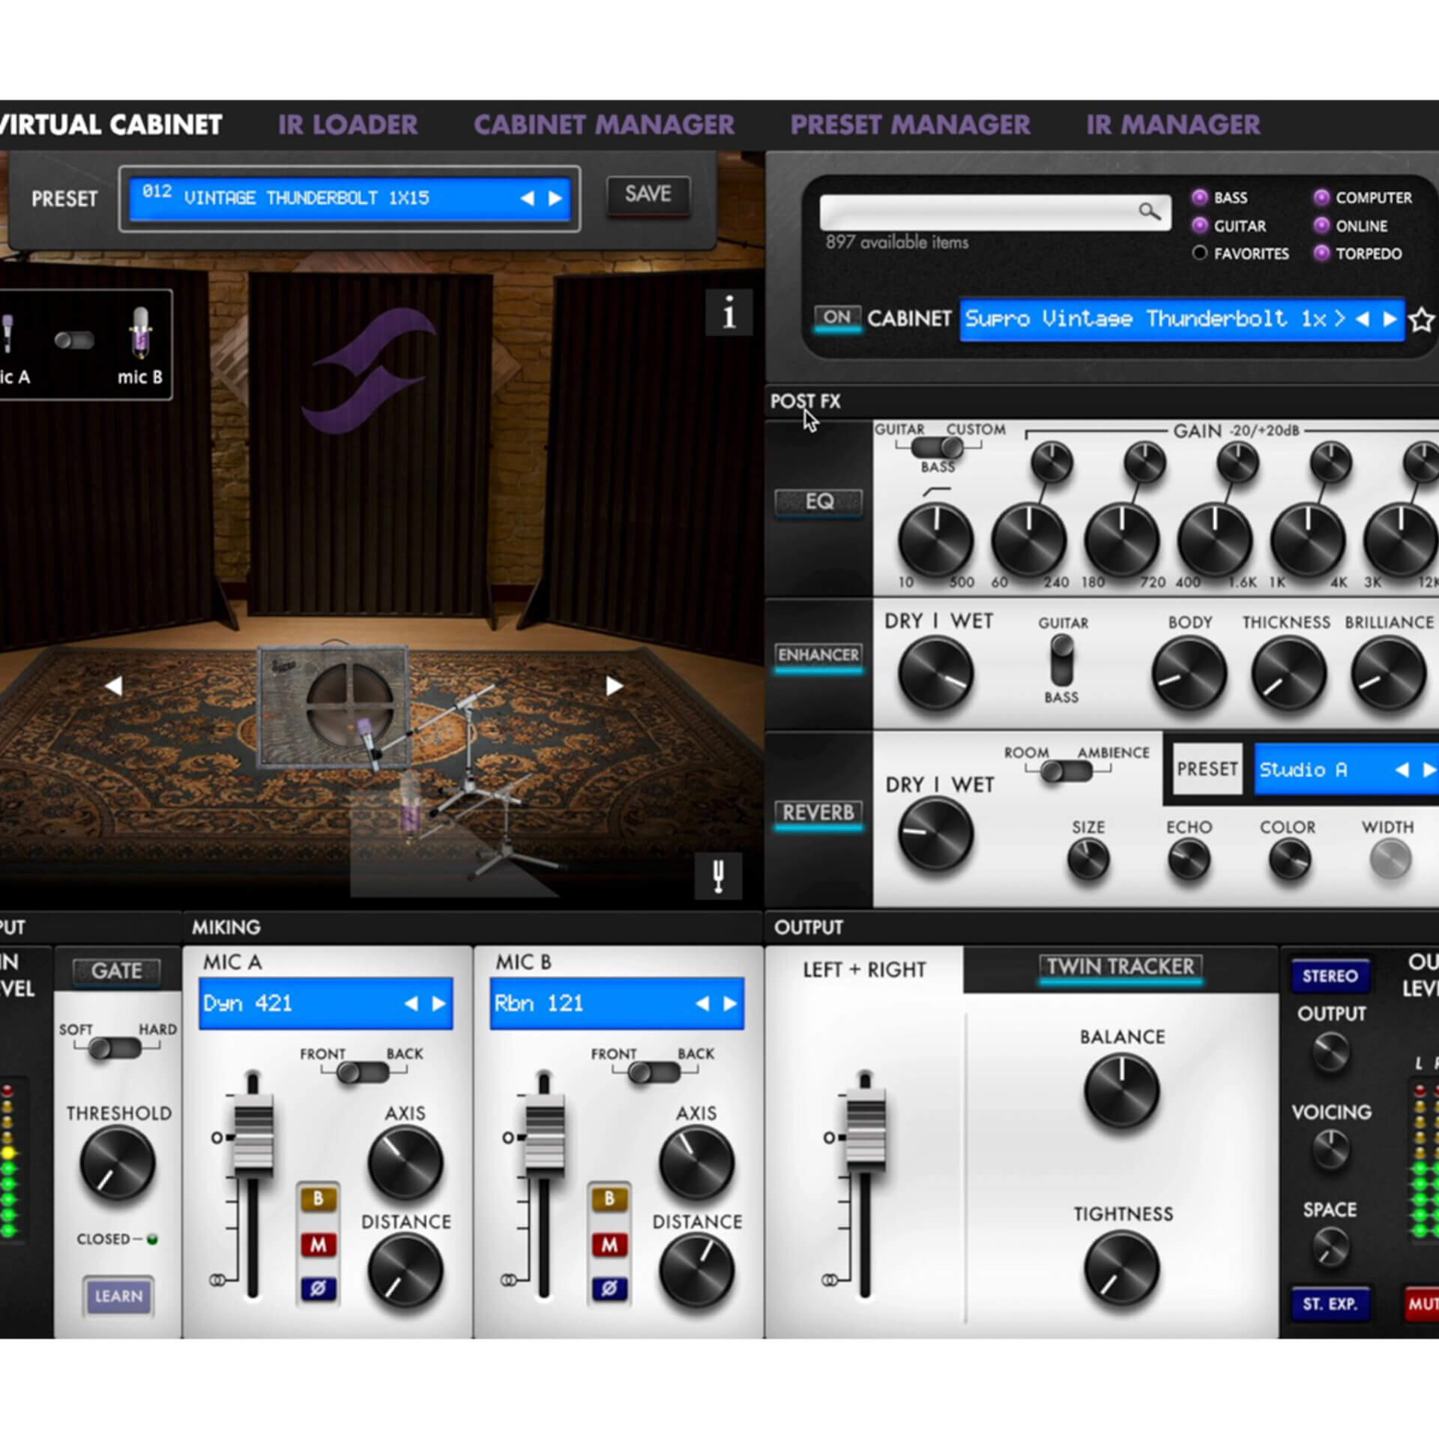
Task: Click the info icon in cabinet room
Action: pos(728,313)
